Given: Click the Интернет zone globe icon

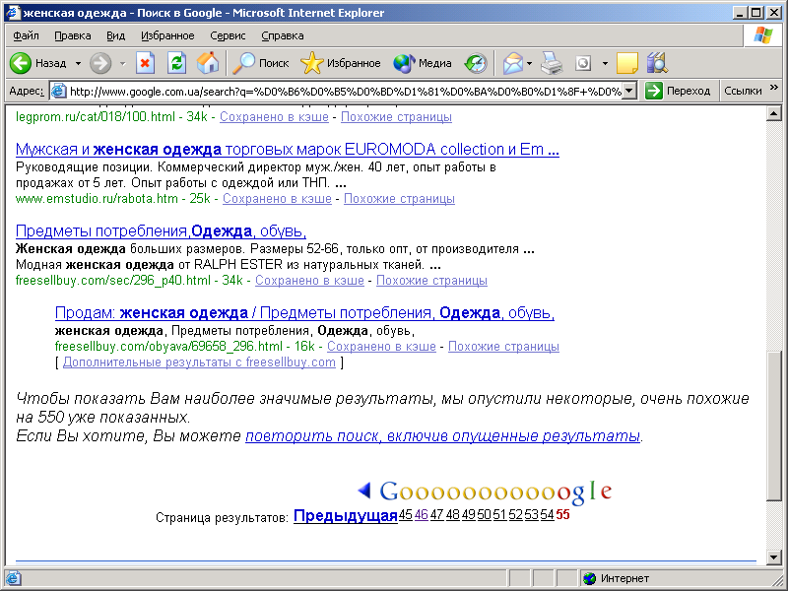Looking at the screenshot, I should click(x=589, y=578).
